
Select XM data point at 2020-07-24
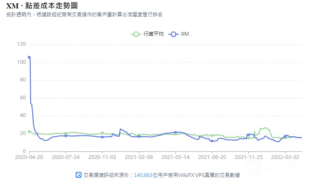[66, 136]
